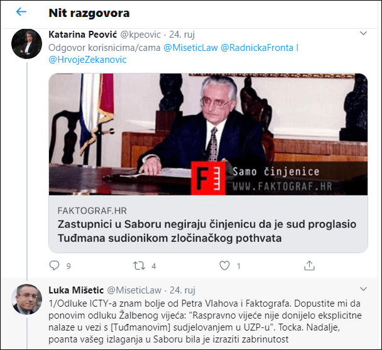Like Katarina Peović's tweet
The image size is (382, 350).
pyautogui.click(x=224, y=266)
